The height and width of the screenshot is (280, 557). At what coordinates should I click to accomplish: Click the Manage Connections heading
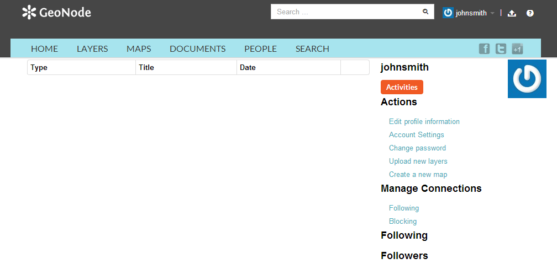(431, 189)
